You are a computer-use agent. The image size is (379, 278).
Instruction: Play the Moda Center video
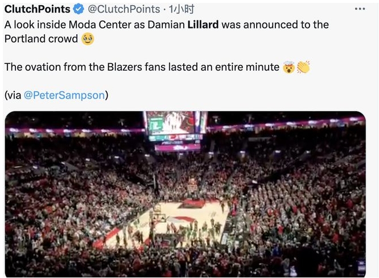186,194
